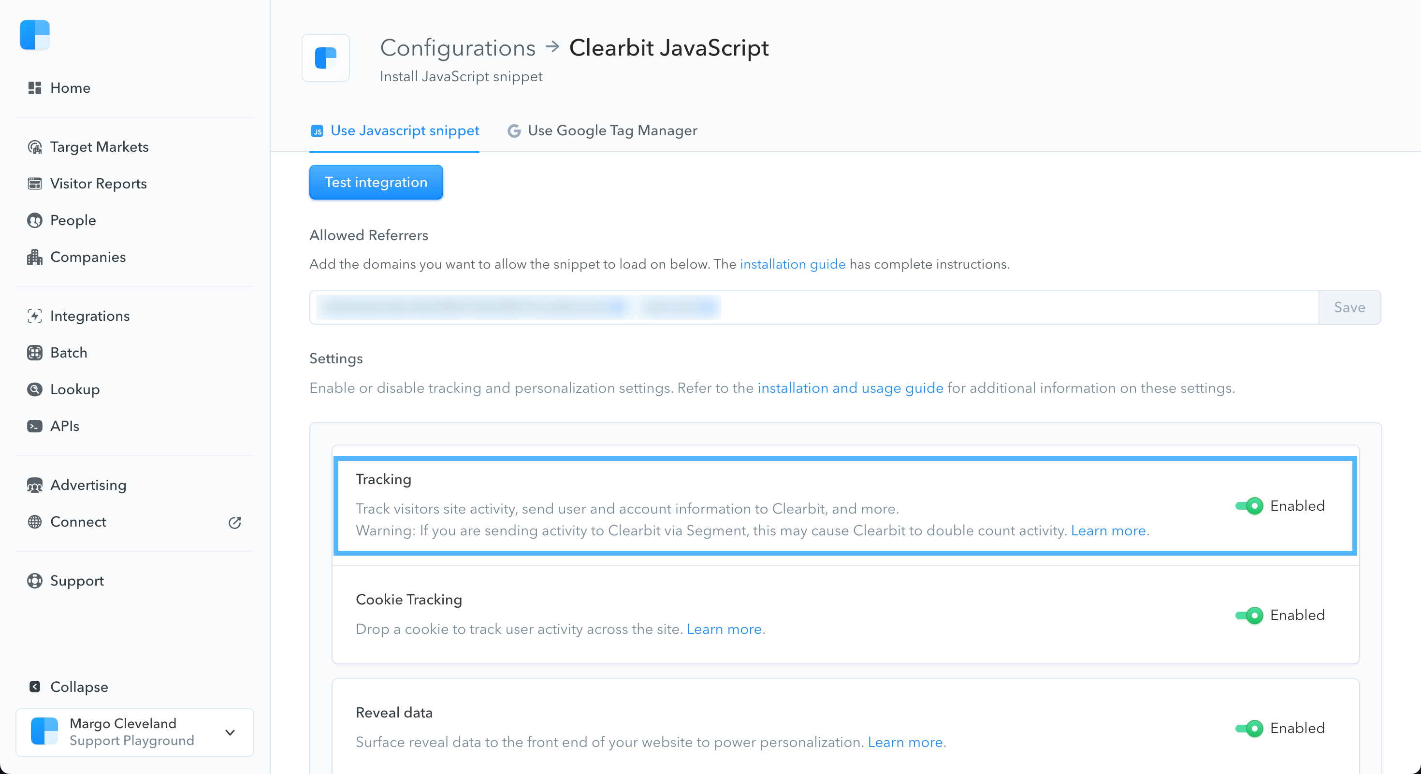Open the Lookup search icon
The width and height of the screenshot is (1421, 774).
[35, 390]
